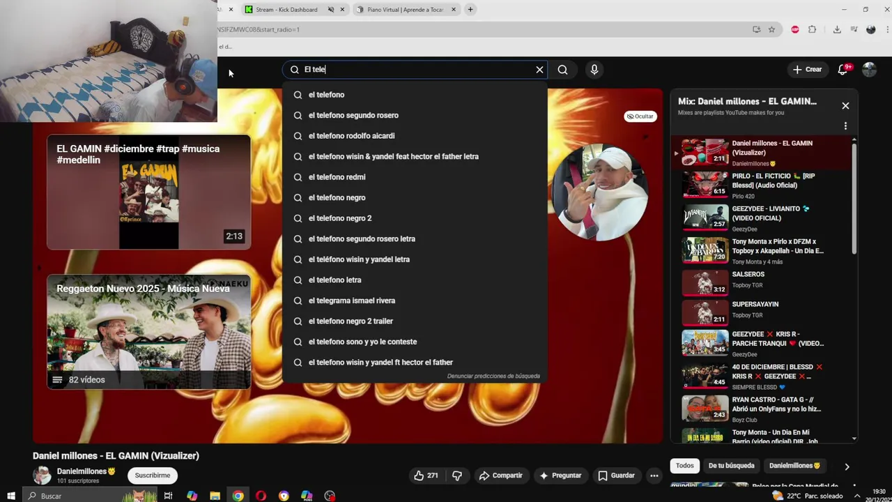This screenshot has width=892, height=502.
Task: Choose suggestion "el telefono negro 2"
Action: click(x=415, y=218)
